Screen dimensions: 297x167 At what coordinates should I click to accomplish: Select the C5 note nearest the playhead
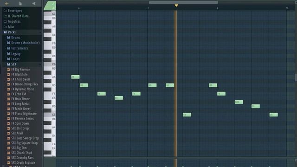[187, 115]
